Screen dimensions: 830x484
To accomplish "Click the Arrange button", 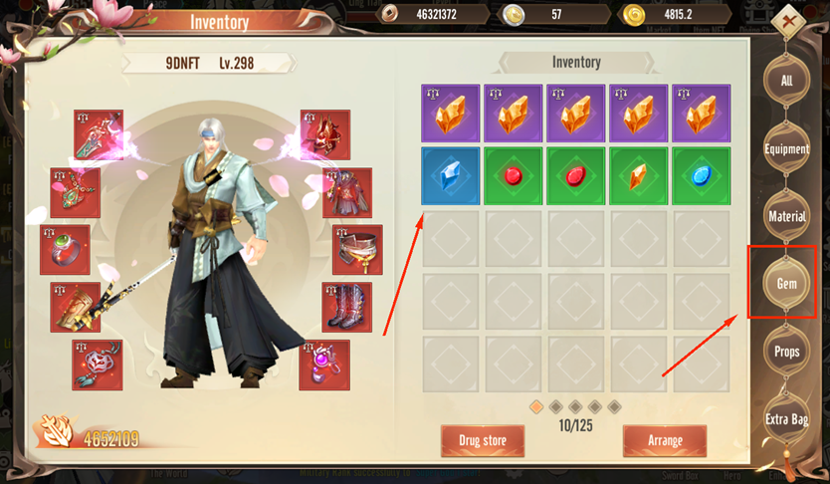I will (x=665, y=440).
